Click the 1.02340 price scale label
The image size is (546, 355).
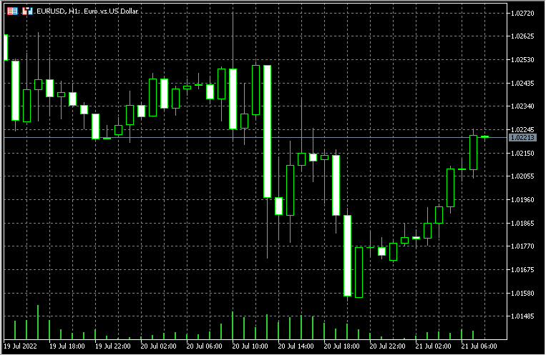click(x=522, y=106)
